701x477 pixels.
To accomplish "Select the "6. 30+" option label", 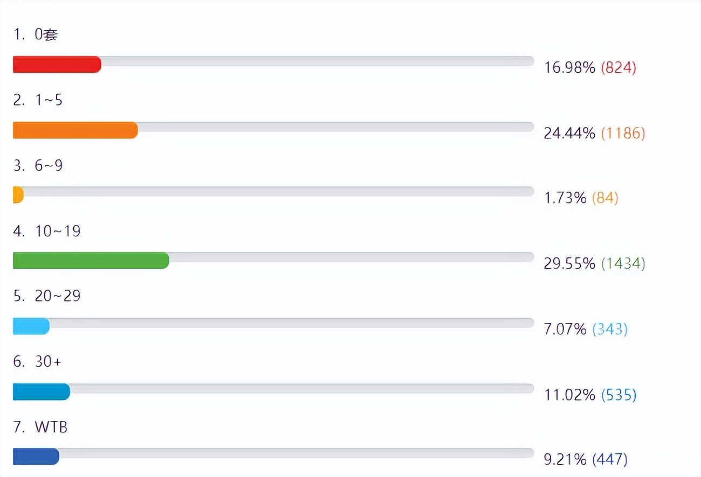I will (37, 362).
